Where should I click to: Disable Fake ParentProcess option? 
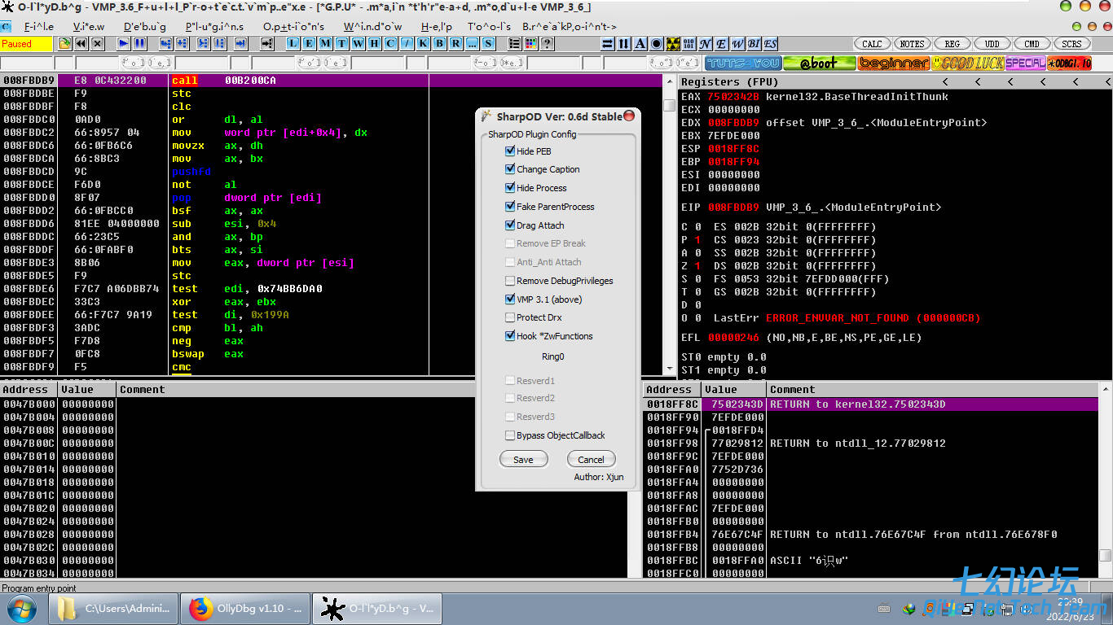pos(510,207)
